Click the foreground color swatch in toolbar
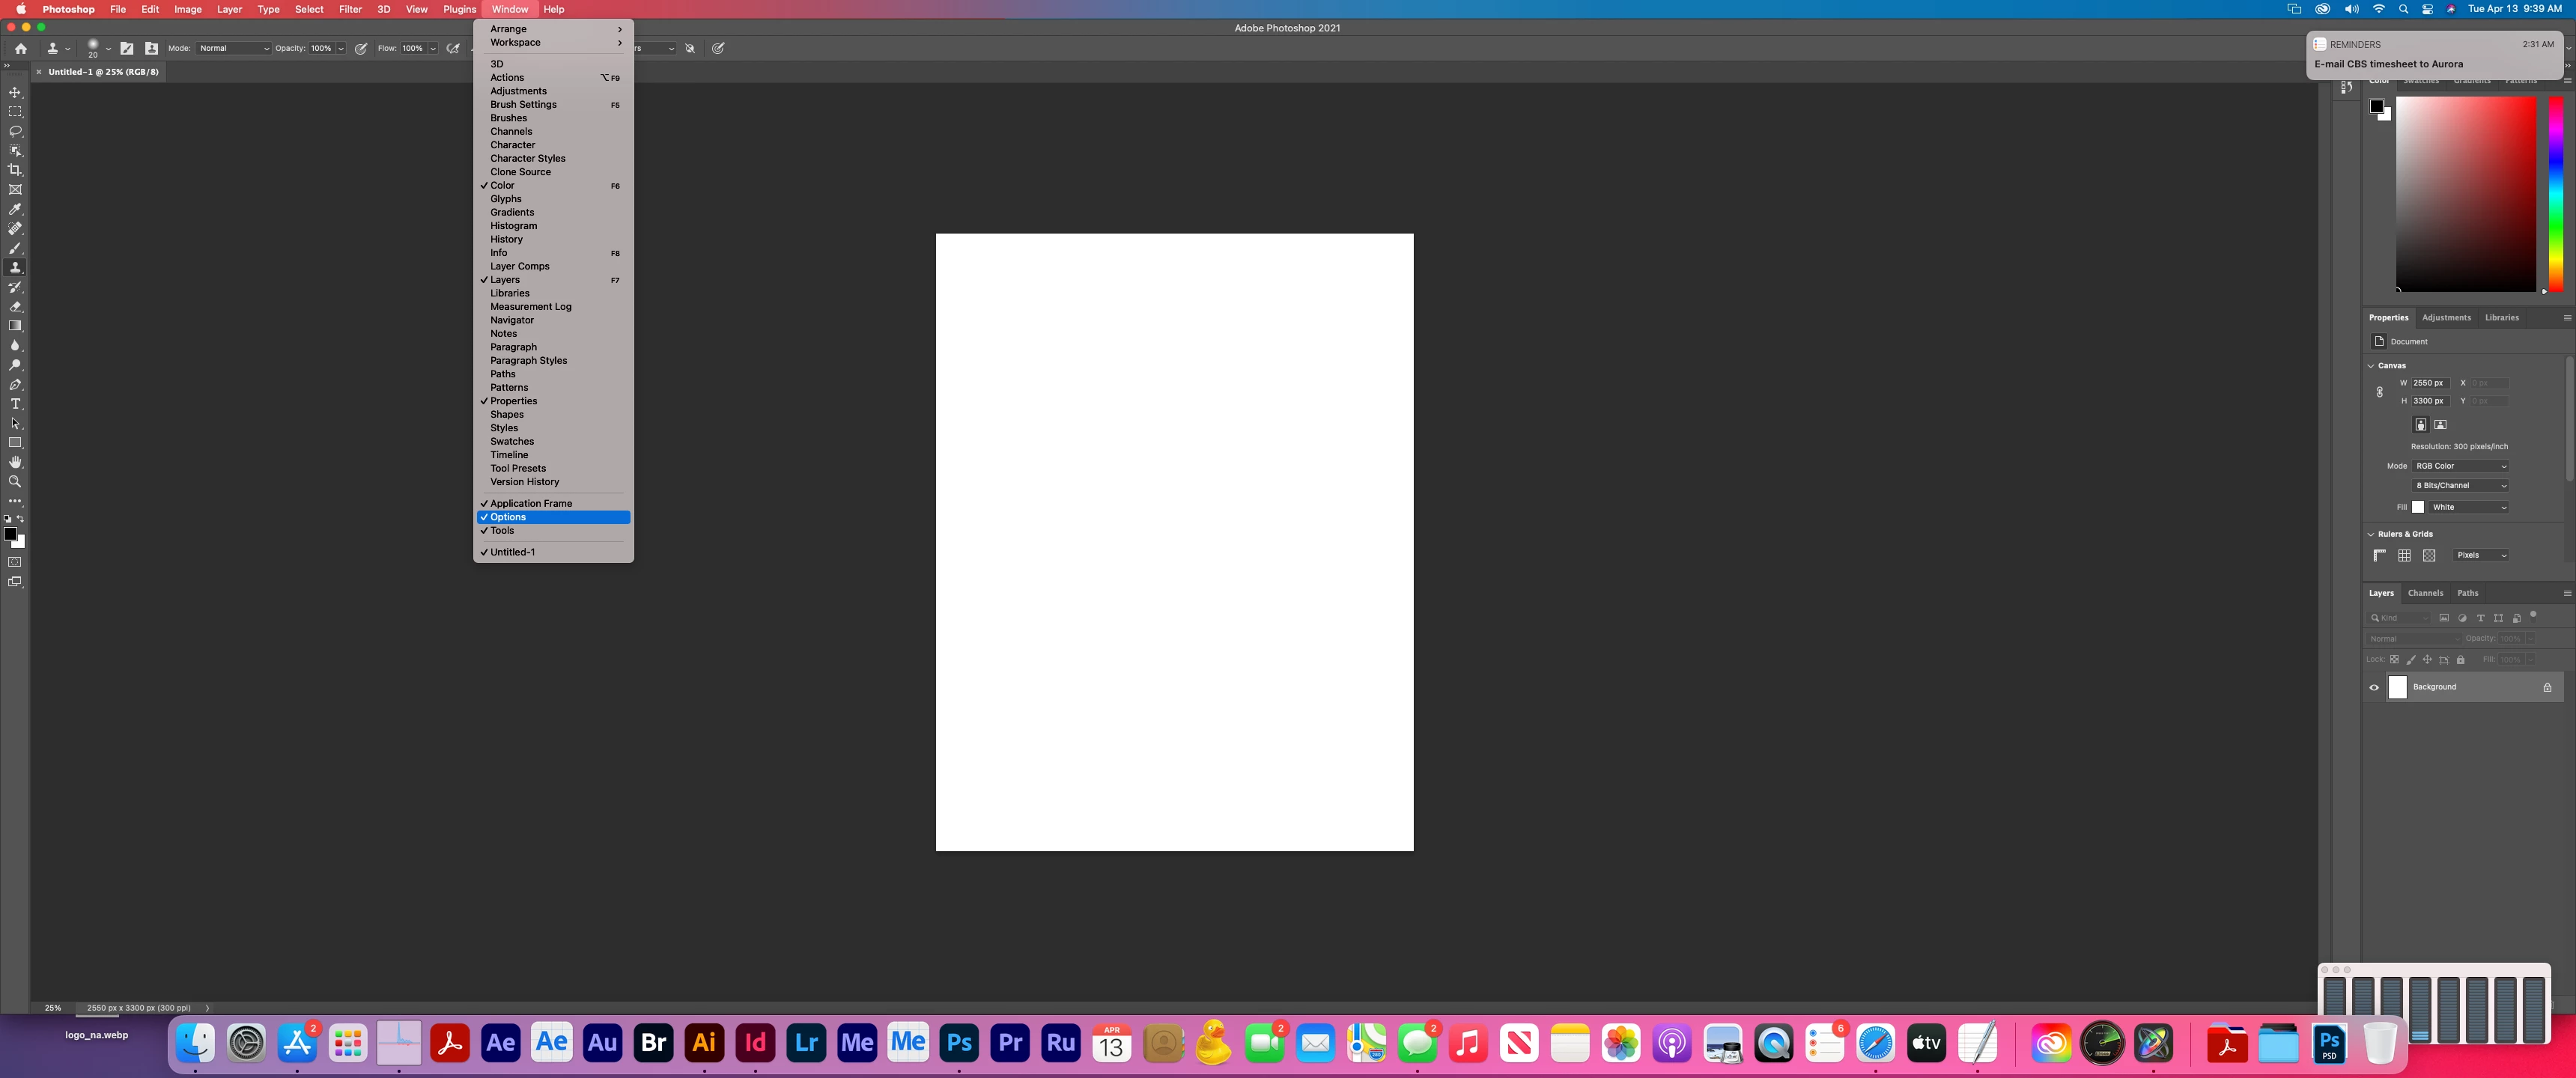The height and width of the screenshot is (1078, 2576). [10, 534]
